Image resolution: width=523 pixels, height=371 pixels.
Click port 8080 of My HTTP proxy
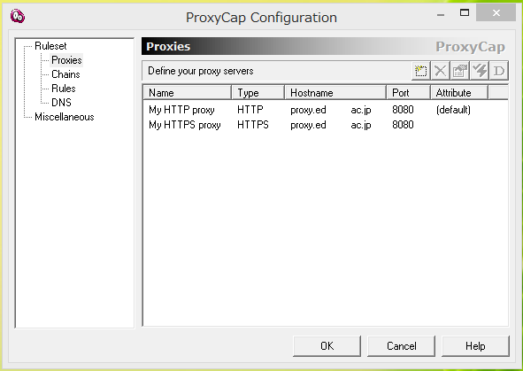coord(403,110)
